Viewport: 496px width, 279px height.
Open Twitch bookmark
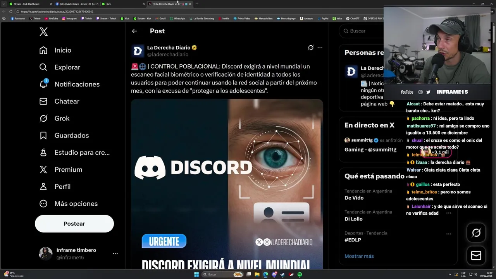point(86,19)
